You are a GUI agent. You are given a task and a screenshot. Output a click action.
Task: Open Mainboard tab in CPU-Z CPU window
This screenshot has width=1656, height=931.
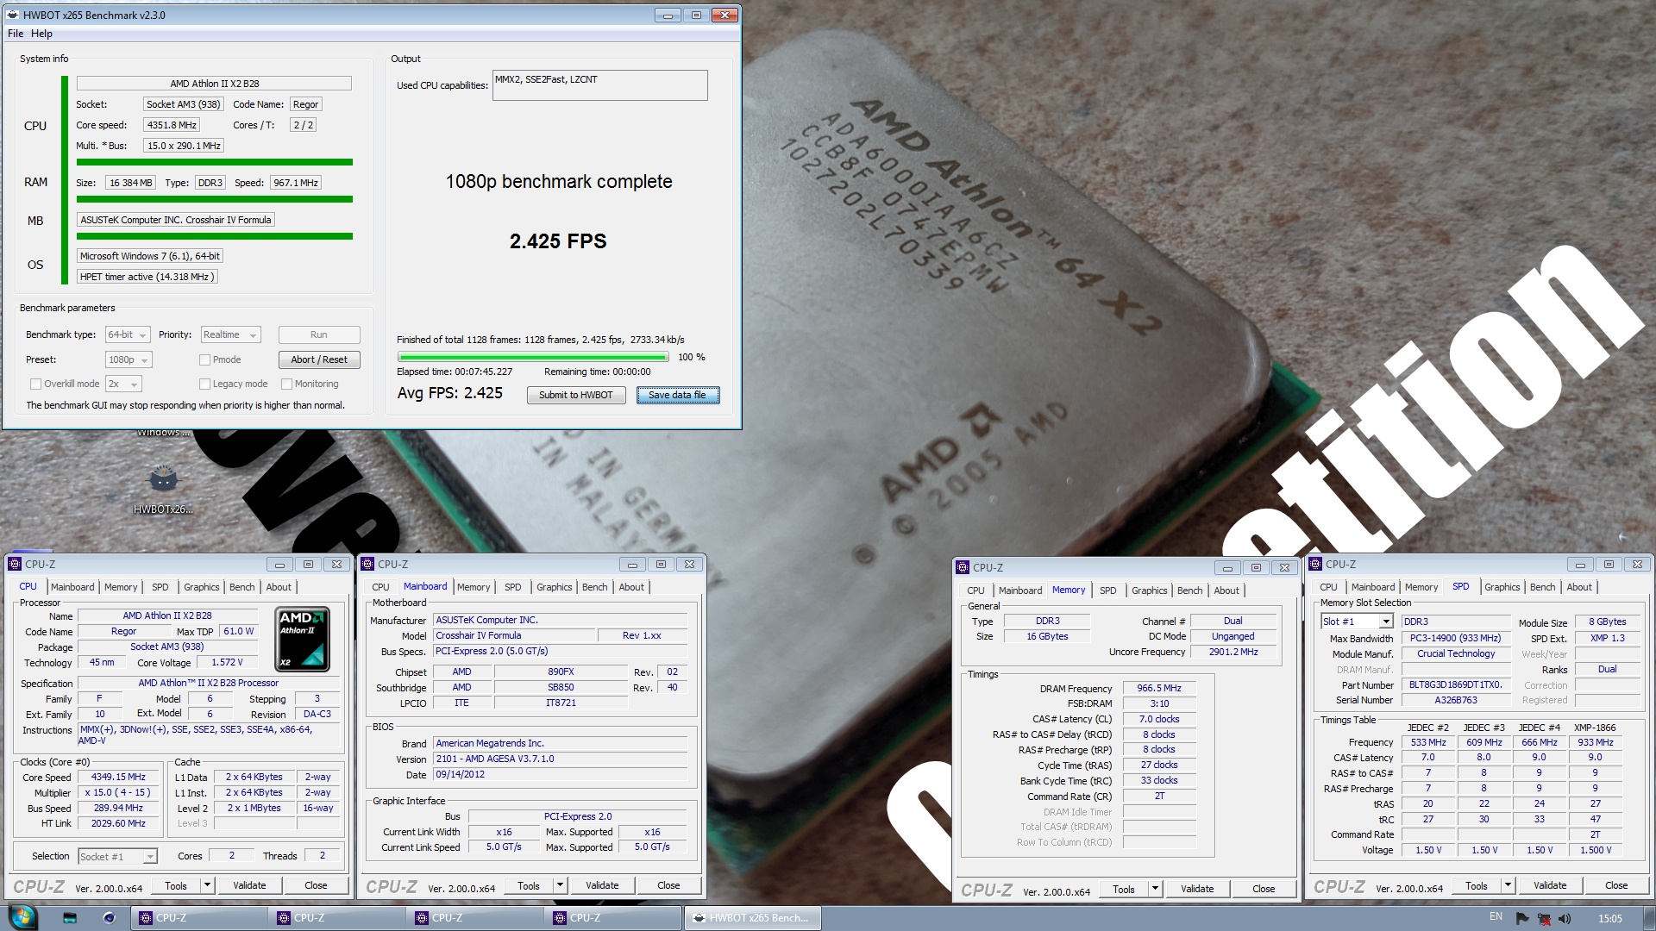(72, 587)
